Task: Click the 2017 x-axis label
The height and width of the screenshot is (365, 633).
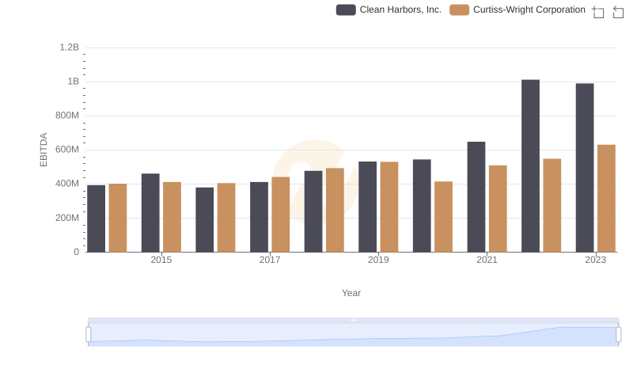Action: [x=270, y=260]
